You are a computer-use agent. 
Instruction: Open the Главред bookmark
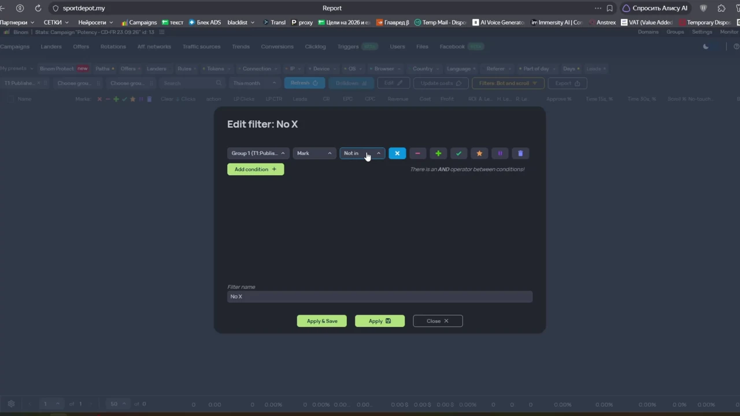point(393,23)
